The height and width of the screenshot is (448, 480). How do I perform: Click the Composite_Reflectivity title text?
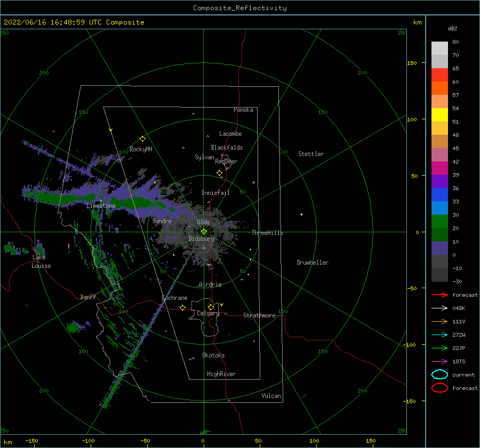tap(240, 8)
